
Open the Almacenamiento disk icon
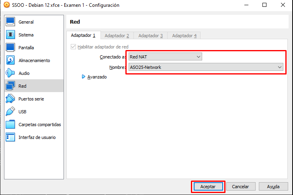point(10,60)
